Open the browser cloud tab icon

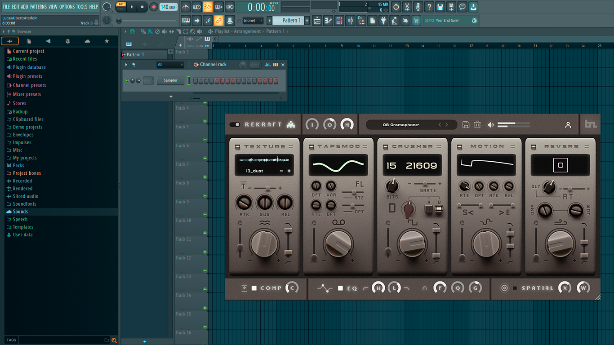87,41
